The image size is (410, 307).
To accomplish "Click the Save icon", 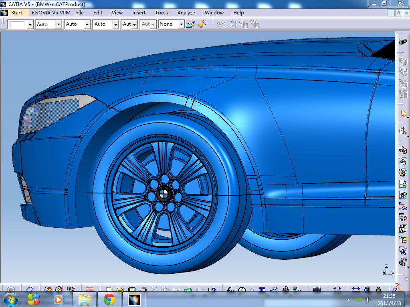I will pyautogui.click(x=131, y=289).
